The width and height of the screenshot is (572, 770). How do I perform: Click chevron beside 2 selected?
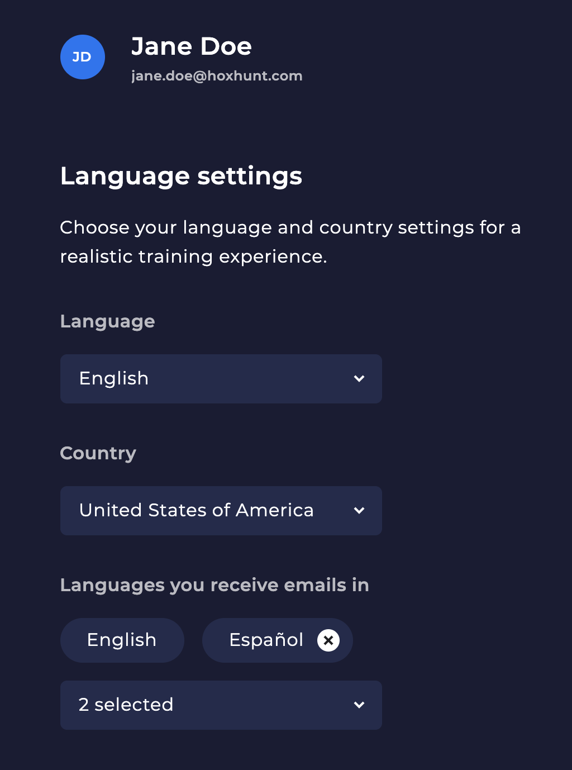[x=359, y=705]
